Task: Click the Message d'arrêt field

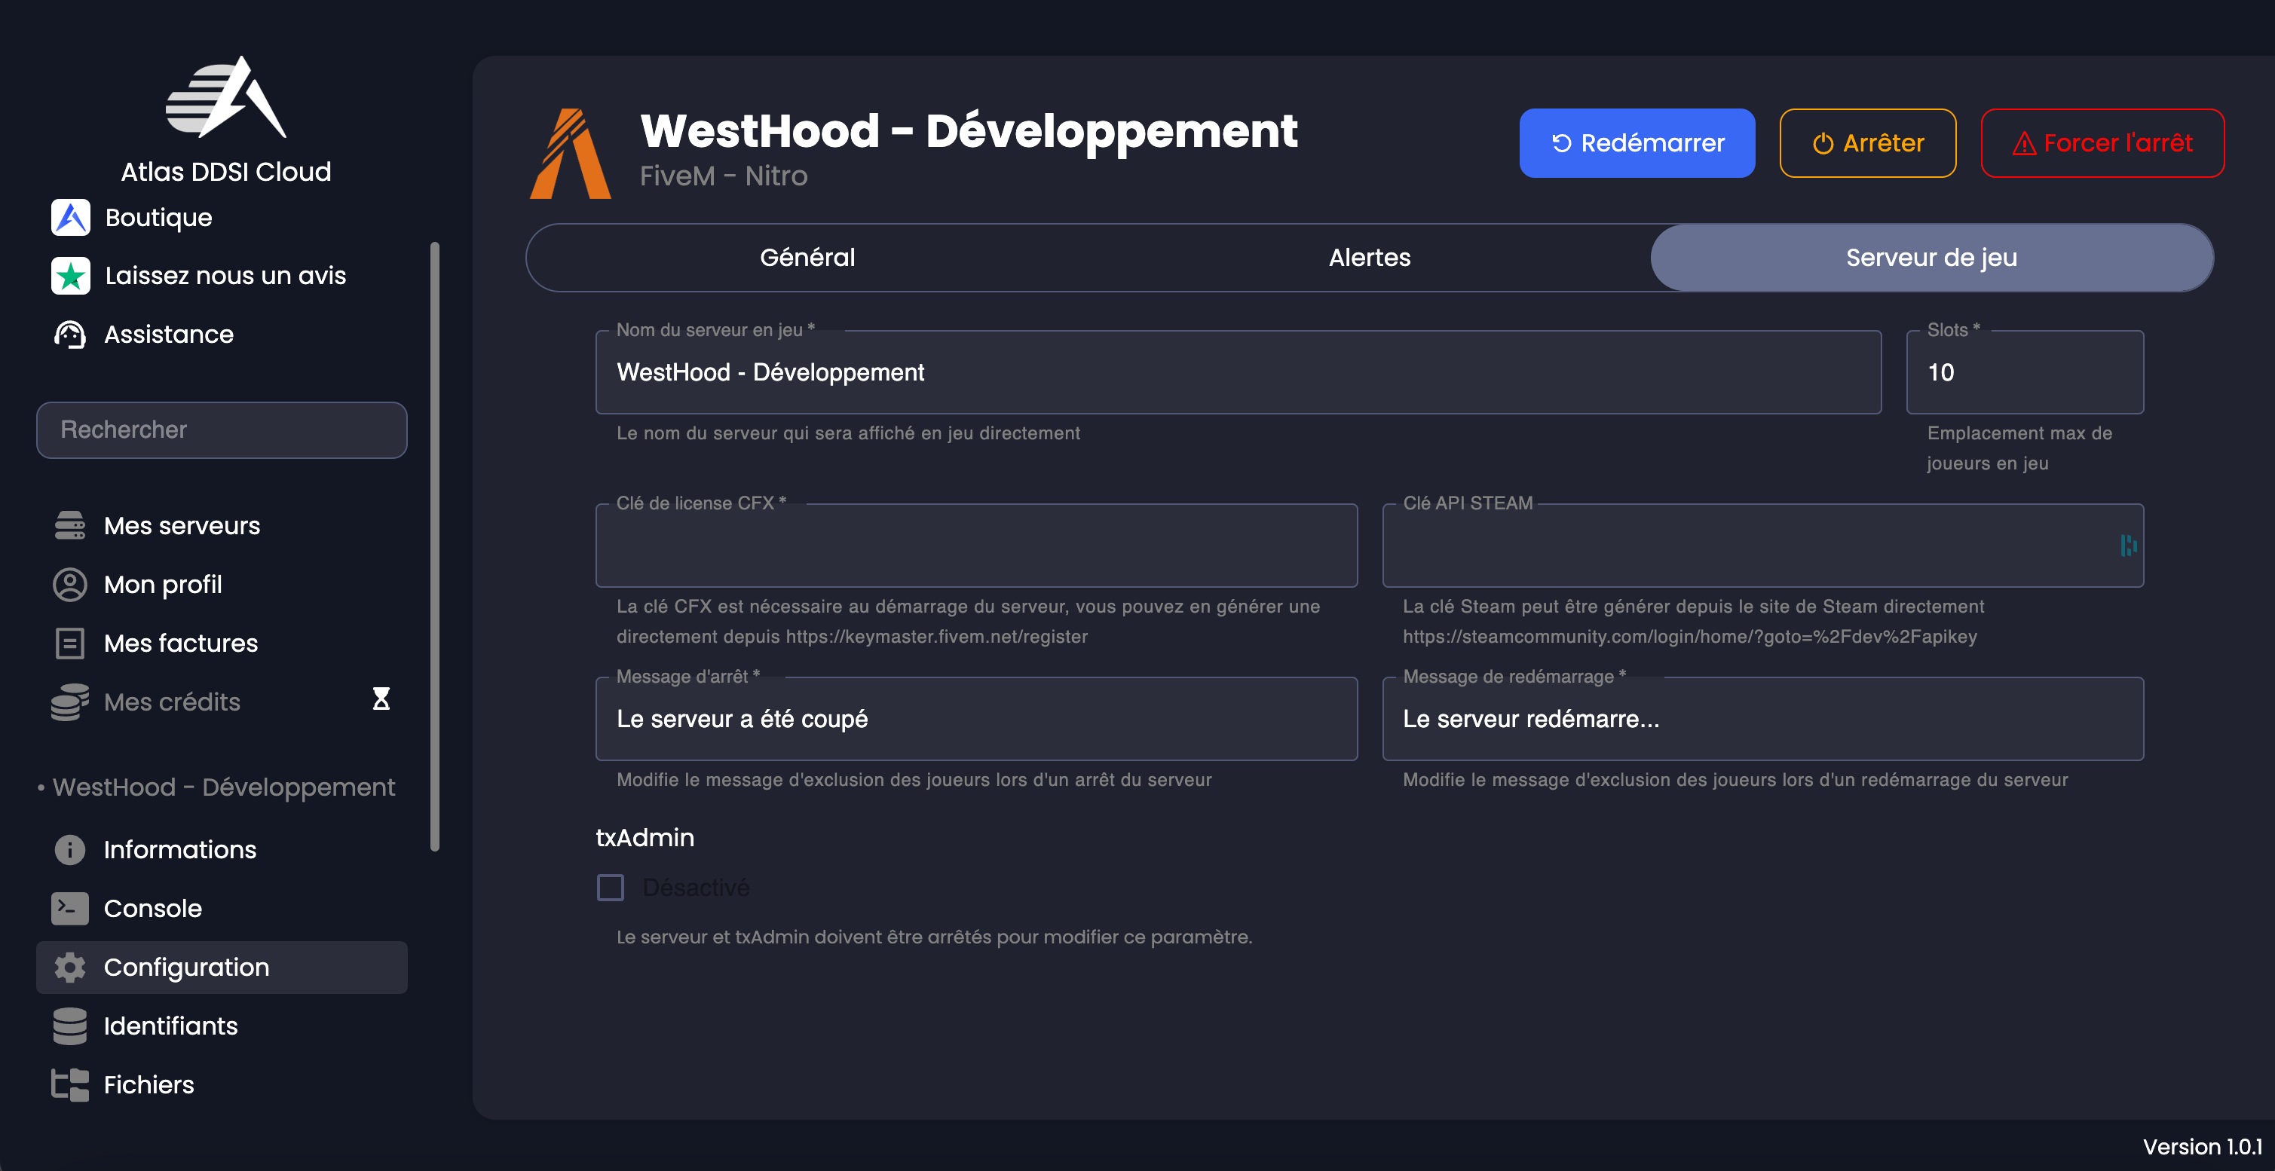Action: pyautogui.click(x=976, y=719)
